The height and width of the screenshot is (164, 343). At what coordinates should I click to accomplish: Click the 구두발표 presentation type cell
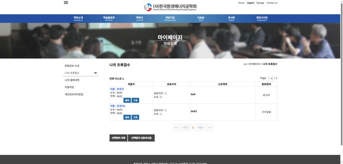coord(266,112)
